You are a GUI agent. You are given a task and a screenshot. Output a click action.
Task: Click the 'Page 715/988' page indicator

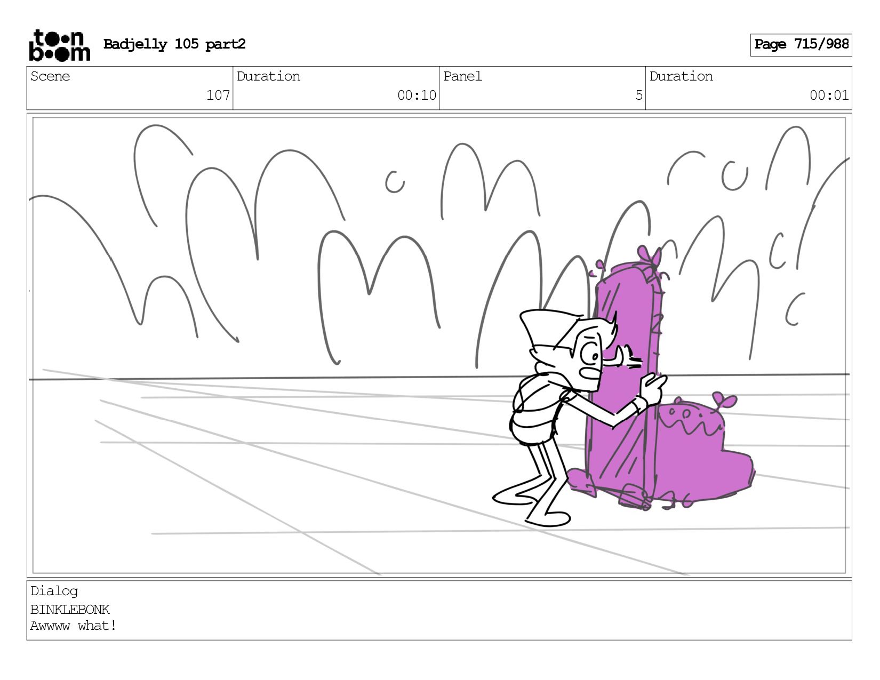pyautogui.click(x=801, y=45)
